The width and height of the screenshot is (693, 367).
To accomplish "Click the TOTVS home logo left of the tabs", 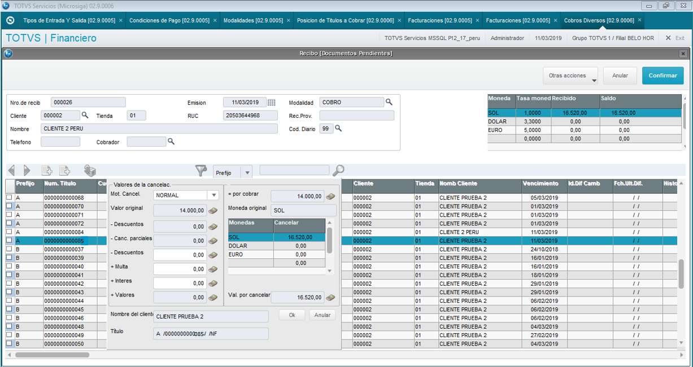I will [x=10, y=20].
